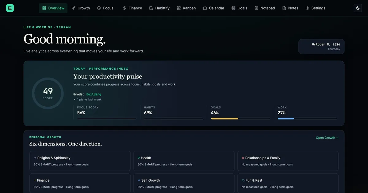Navigate to the Kanban board
Screen dimensions: 368x193
(x=186, y=8)
